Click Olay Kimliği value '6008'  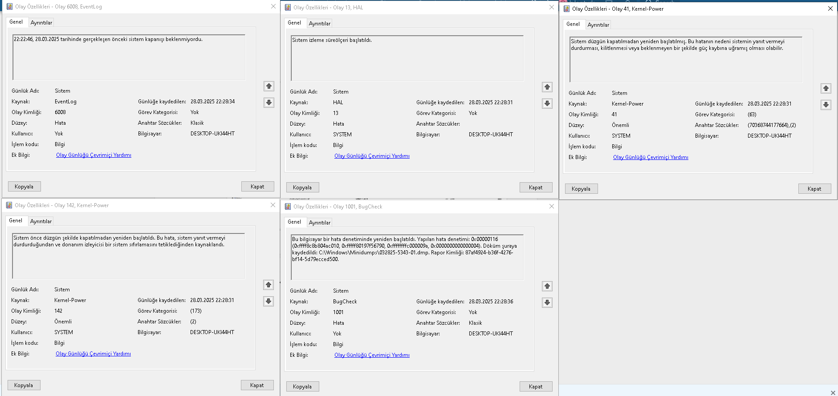pos(60,112)
